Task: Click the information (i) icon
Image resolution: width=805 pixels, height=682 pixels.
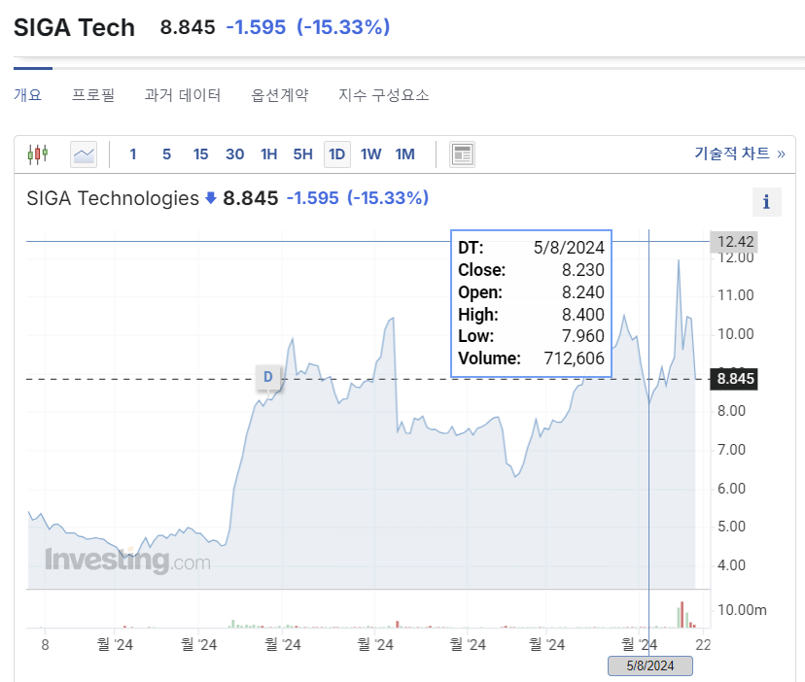Action: pyautogui.click(x=766, y=202)
